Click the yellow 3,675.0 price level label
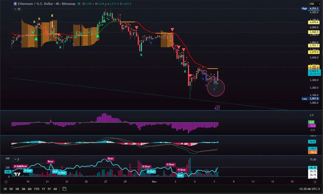This screenshot has height=194, width=323. [314, 52]
